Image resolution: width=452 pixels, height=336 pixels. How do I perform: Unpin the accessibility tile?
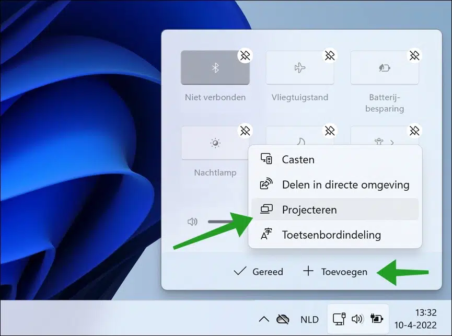[414, 131]
